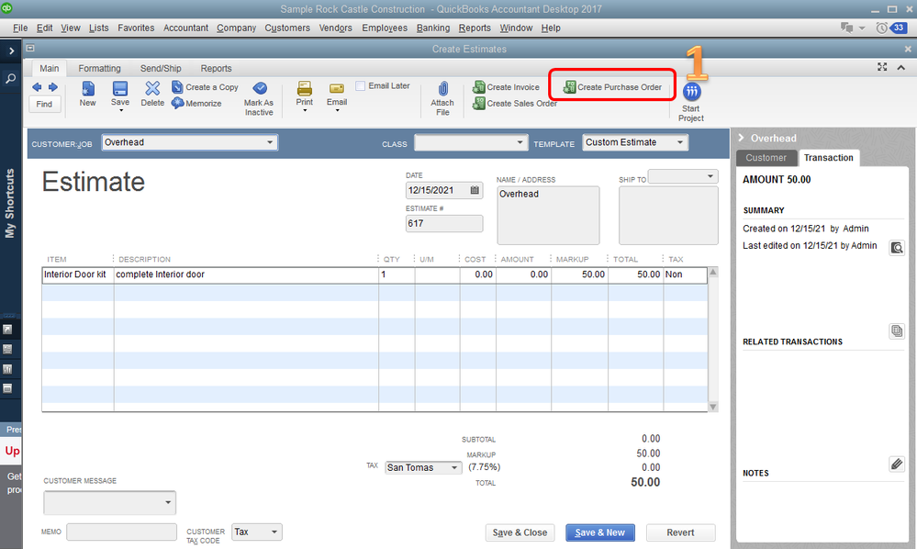Screen dimensions: 917x549
Task: Open the reminders count badge 33
Action: [899, 28]
